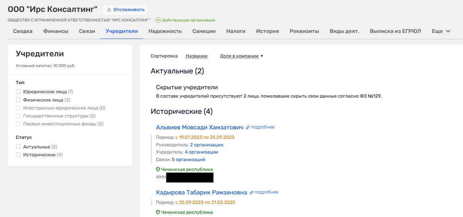
Task: Click location pin icon under Кадырова's entry
Action: (x=158, y=212)
